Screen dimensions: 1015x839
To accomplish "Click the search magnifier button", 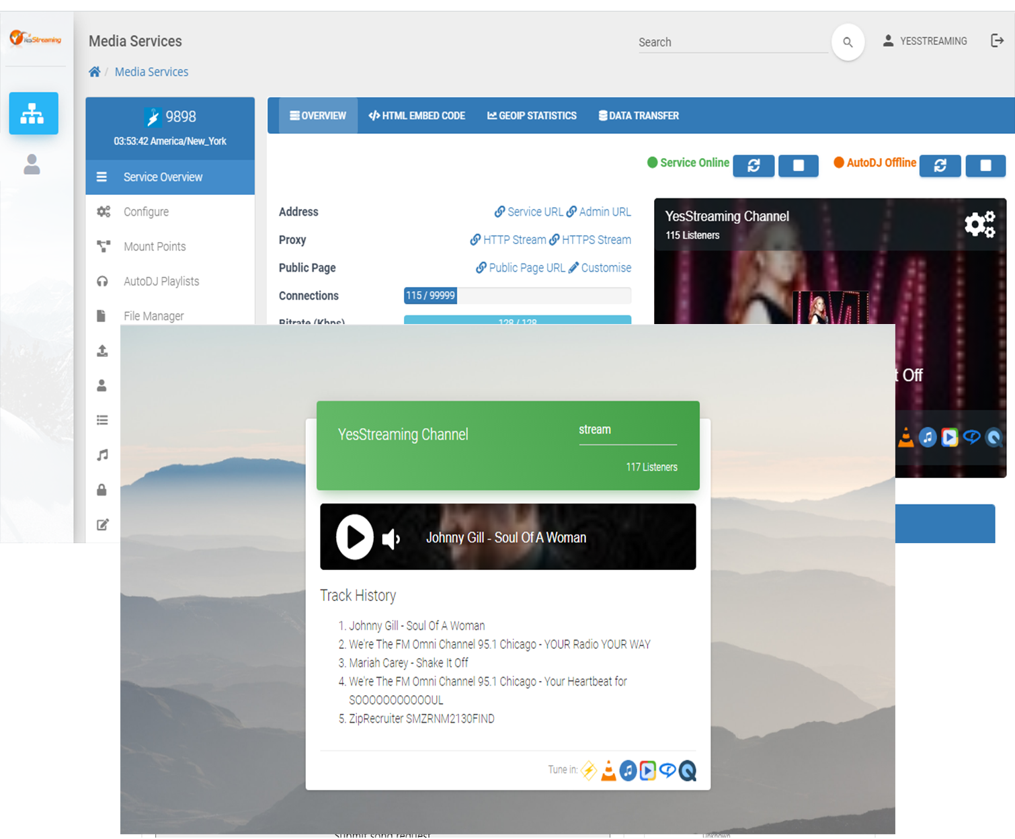I will point(848,42).
